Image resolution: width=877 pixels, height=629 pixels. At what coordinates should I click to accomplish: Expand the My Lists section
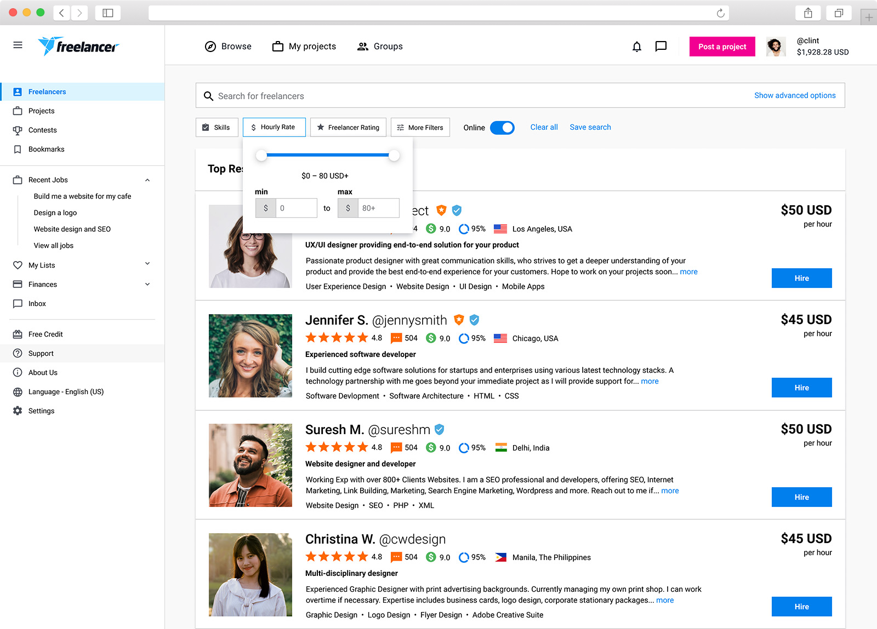tap(147, 264)
